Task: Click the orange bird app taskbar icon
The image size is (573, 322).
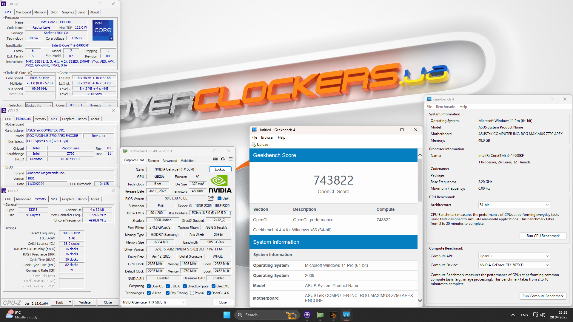Action: [333, 315]
